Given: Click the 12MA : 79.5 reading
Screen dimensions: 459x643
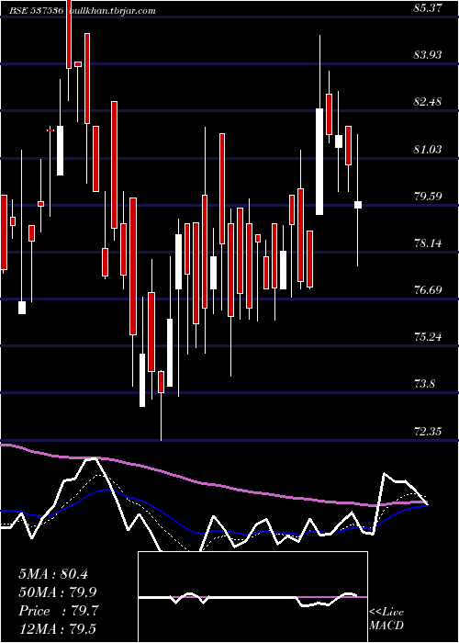Looking at the screenshot, I should tap(57, 629).
